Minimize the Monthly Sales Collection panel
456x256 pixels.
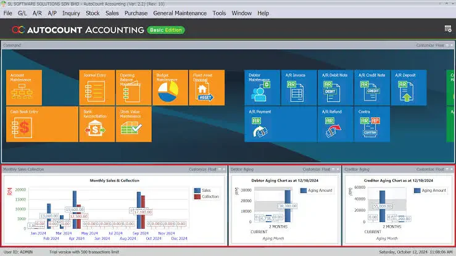220,169
